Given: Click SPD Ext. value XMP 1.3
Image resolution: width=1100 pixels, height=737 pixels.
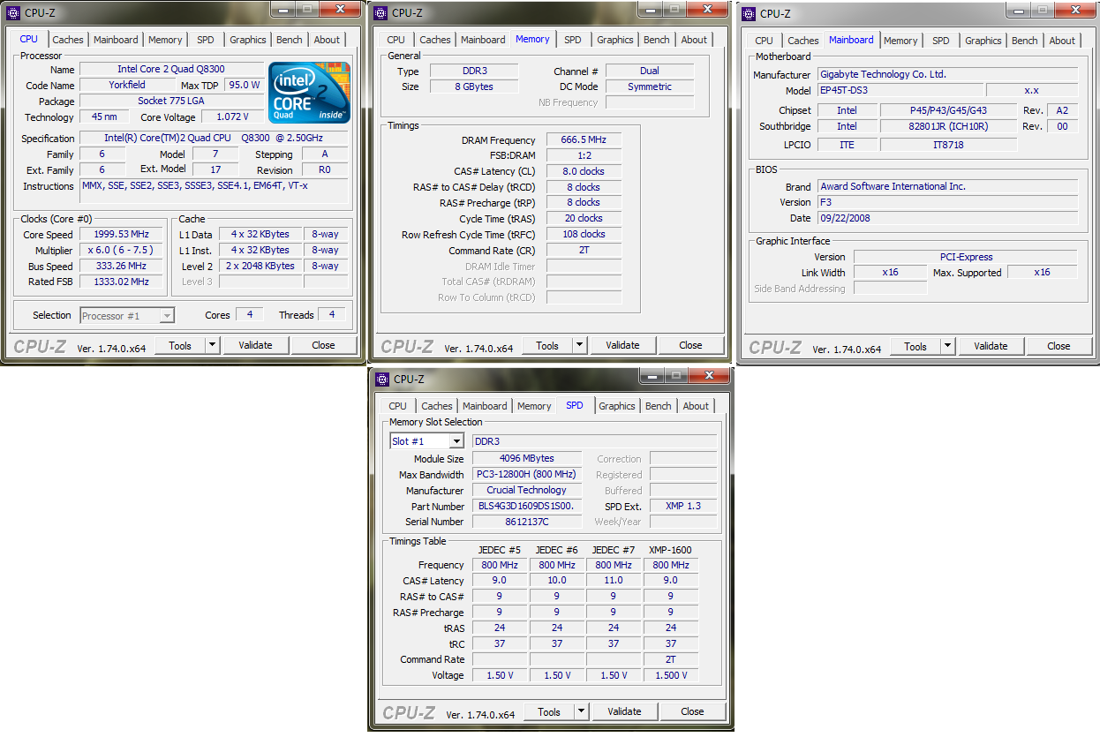Looking at the screenshot, I should pyautogui.click(x=683, y=507).
